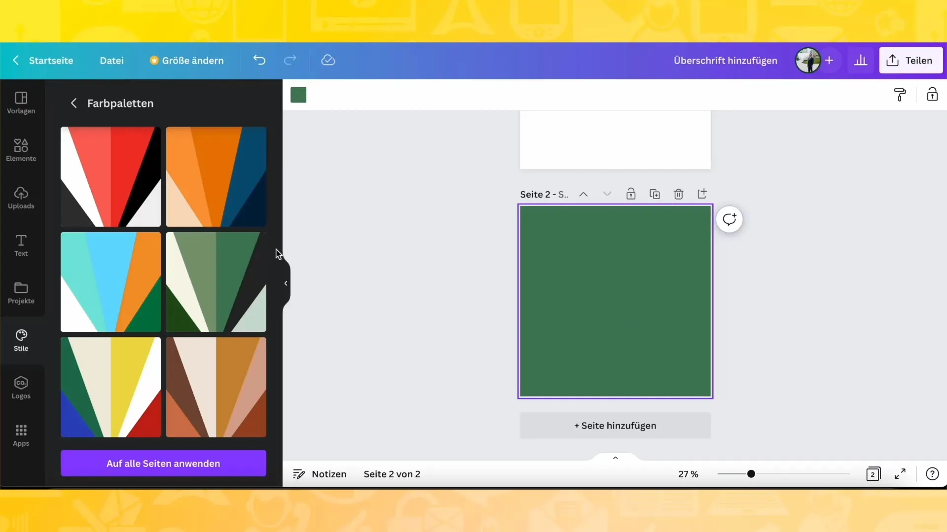Collapse the Farbpaletten left panel

(286, 283)
